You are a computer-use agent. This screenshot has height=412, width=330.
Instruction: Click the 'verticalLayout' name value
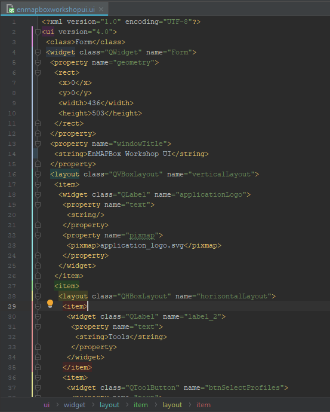pyautogui.click(x=221, y=174)
